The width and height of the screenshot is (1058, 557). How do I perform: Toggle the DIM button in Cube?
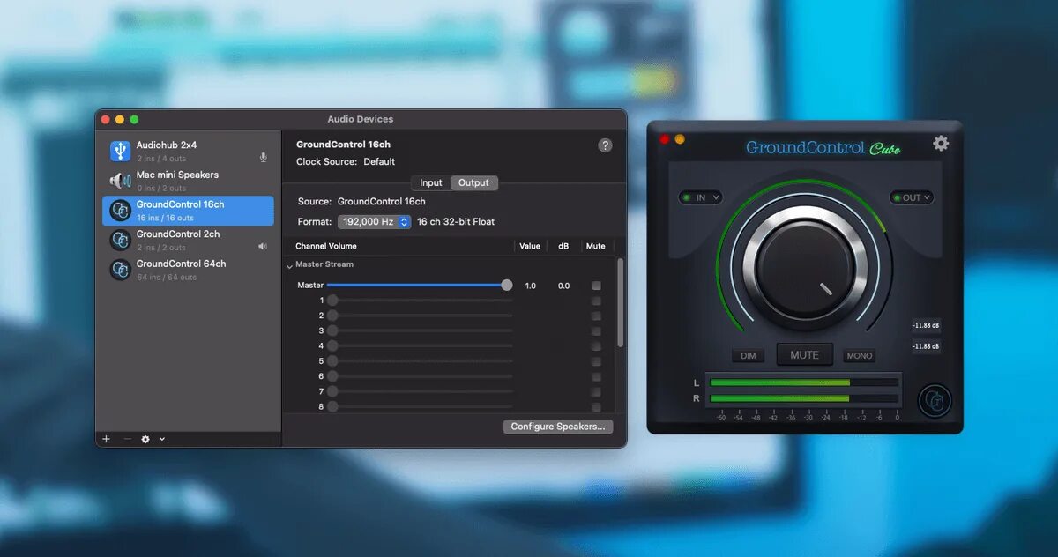point(749,356)
